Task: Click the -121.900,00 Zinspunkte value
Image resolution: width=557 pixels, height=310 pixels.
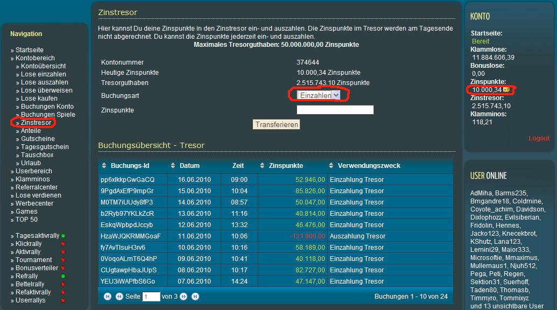Action: [307, 236]
